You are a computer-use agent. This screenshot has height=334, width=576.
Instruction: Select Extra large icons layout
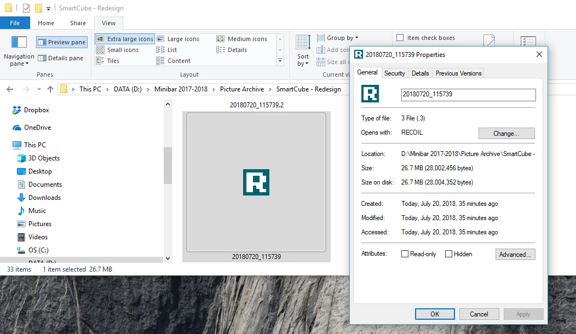125,39
